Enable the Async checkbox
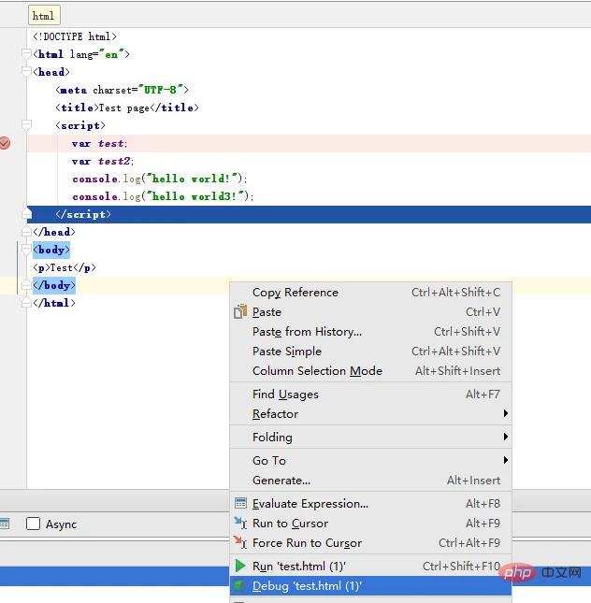Image resolution: width=591 pixels, height=603 pixels. click(x=34, y=524)
